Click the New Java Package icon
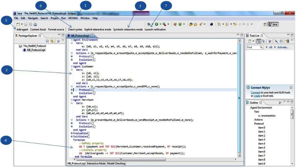Viewport: 296px width, 167px height. tap(175, 24)
